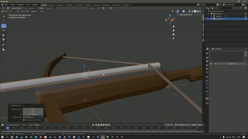Select the Annotate pencil tool

(3, 45)
